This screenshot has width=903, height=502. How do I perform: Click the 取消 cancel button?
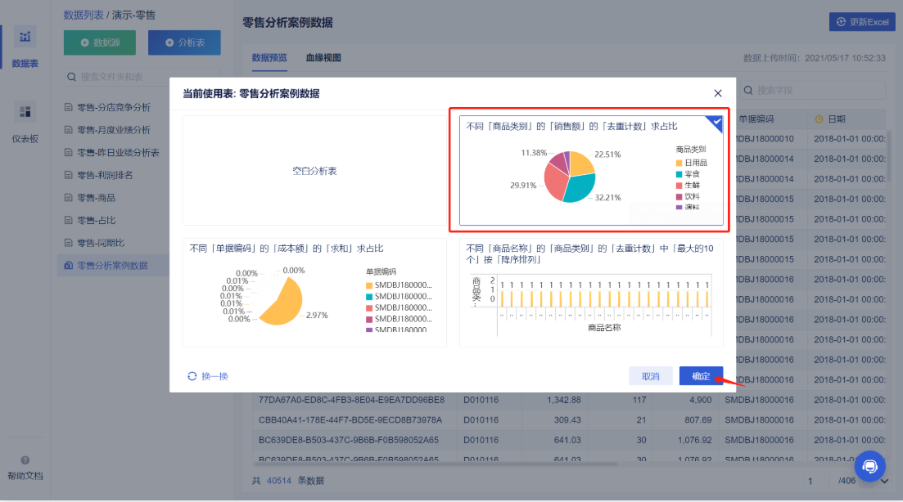(651, 376)
